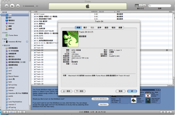Screen dimensions: 175x115
Task: Adjust the volume slider knob
Action: pyautogui.click(x=35, y=6)
